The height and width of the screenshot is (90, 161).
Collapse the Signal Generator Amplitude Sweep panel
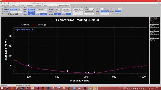tap(71, 7)
